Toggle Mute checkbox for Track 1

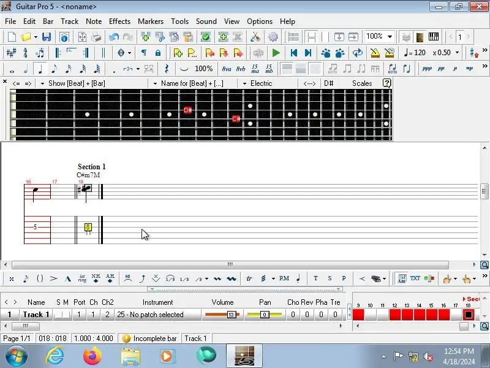coord(66,315)
